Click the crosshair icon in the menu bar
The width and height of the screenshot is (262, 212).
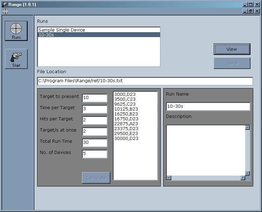pyautogui.click(x=5, y=11)
